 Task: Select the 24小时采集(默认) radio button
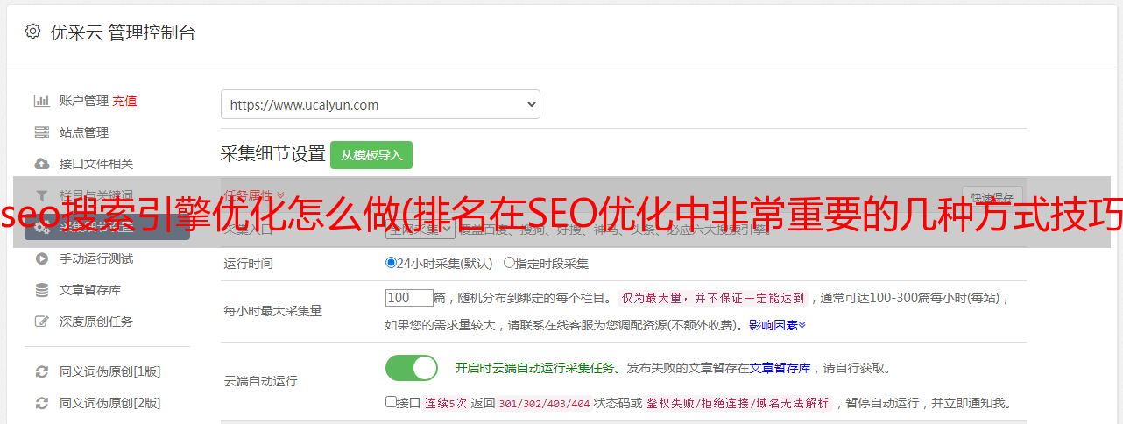coord(391,262)
